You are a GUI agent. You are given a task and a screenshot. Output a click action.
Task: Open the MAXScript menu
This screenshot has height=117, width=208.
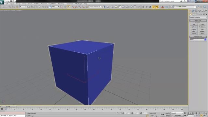coord(78,4)
